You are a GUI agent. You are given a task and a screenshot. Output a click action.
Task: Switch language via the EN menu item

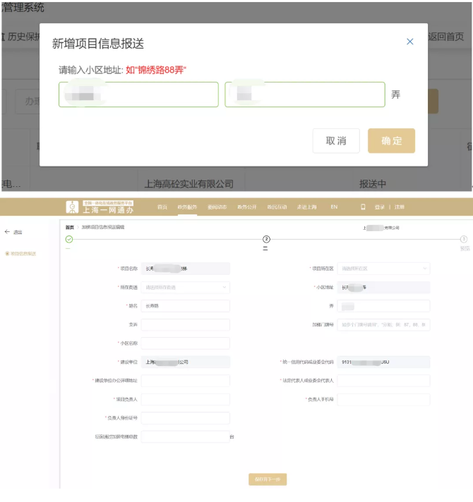pos(334,207)
